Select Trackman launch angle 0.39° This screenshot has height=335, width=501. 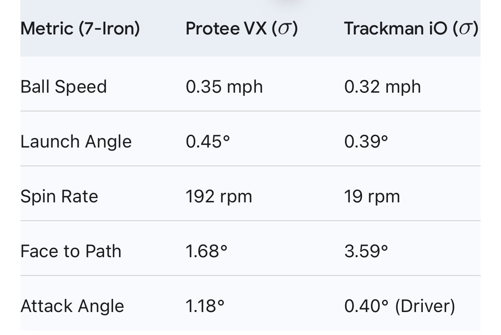click(366, 142)
